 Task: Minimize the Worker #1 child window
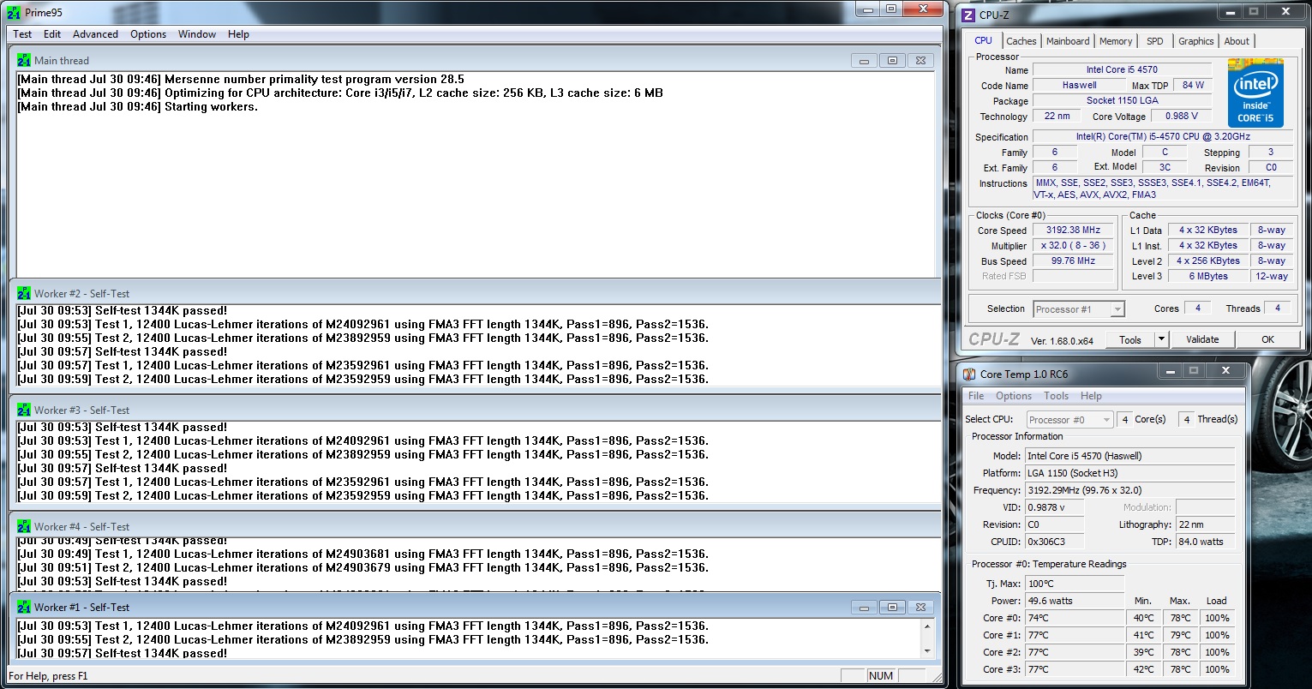(864, 608)
